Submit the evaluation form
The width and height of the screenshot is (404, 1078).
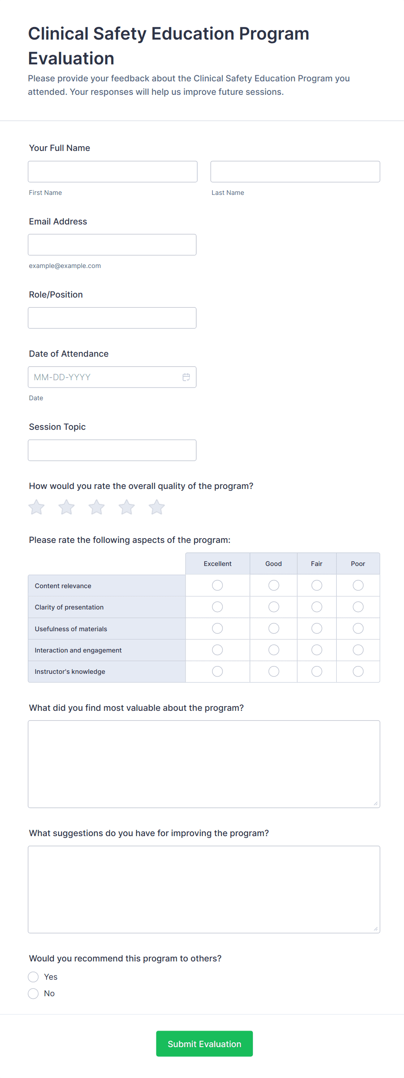click(x=204, y=1044)
